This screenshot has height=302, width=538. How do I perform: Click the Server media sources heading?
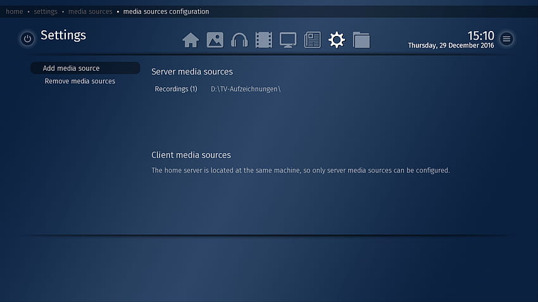tap(192, 71)
